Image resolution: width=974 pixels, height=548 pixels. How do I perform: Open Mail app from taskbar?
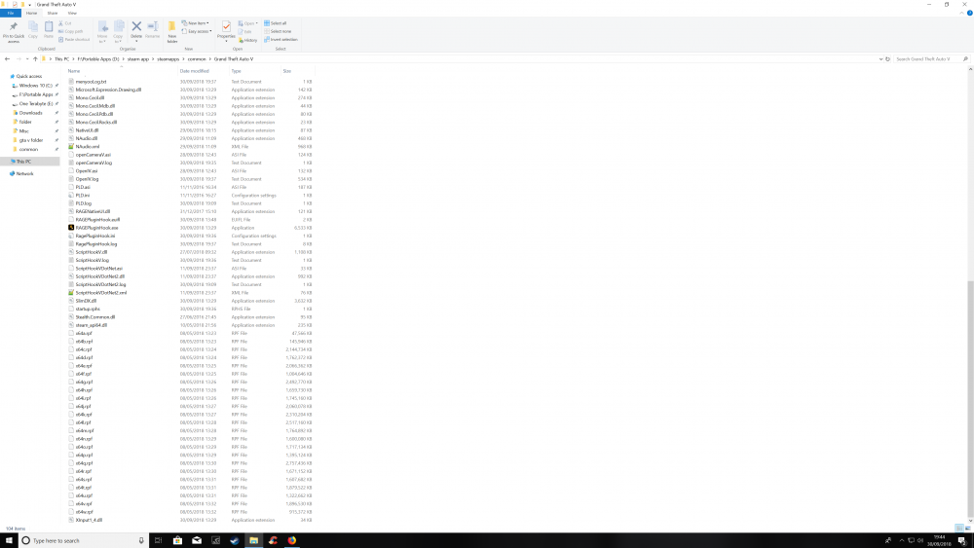(x=197, y=540)
